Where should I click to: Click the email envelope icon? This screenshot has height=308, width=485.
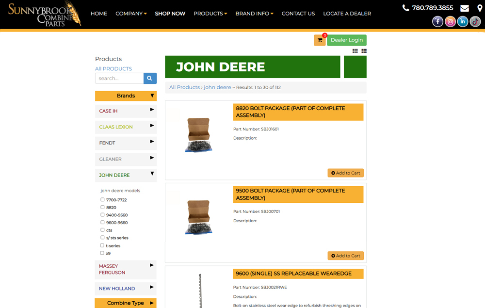click(465, 8)
